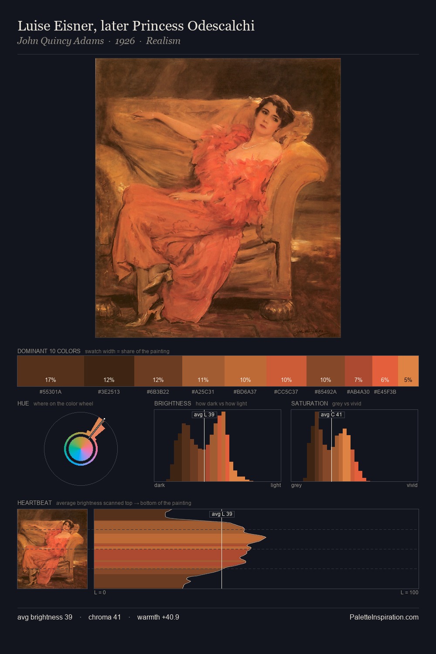Click the 'grey' saturation axis label

(296, 485)
